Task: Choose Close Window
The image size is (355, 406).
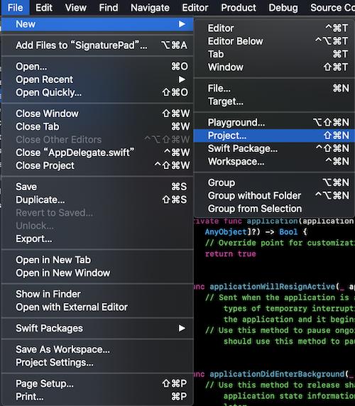Action: [x=97, y=114]
